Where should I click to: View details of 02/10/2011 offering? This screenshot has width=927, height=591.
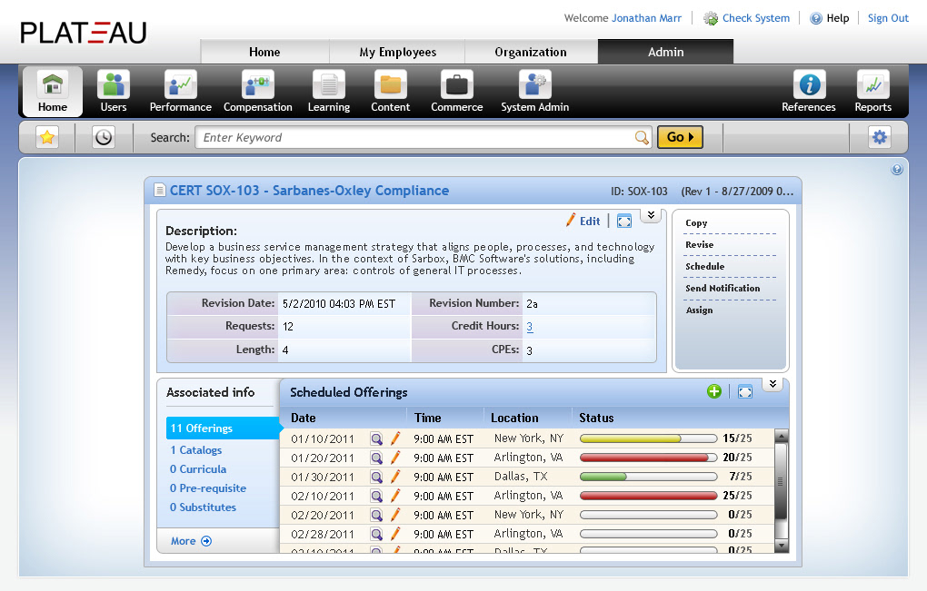(376, 496)
